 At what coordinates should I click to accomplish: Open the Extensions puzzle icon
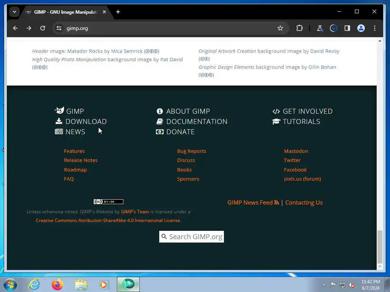click(299, 28)
